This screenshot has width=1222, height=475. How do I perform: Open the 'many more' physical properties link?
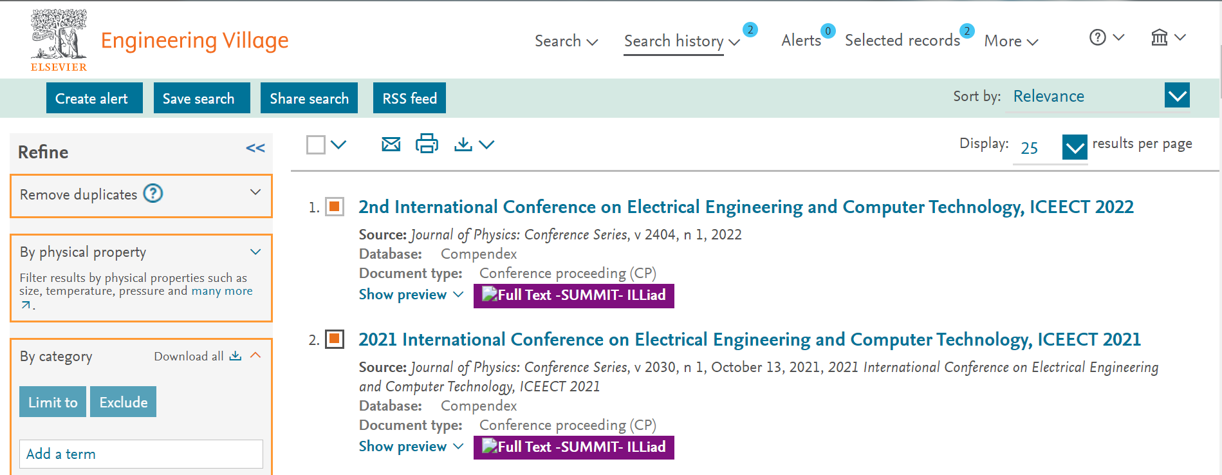pos(221,291)
